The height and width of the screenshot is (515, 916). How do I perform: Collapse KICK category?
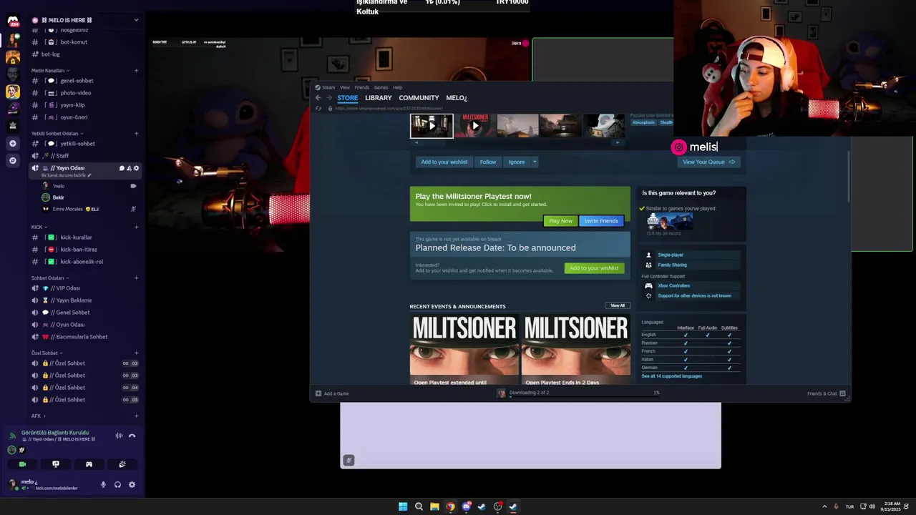pyautogui.click(x=38, y=227)
